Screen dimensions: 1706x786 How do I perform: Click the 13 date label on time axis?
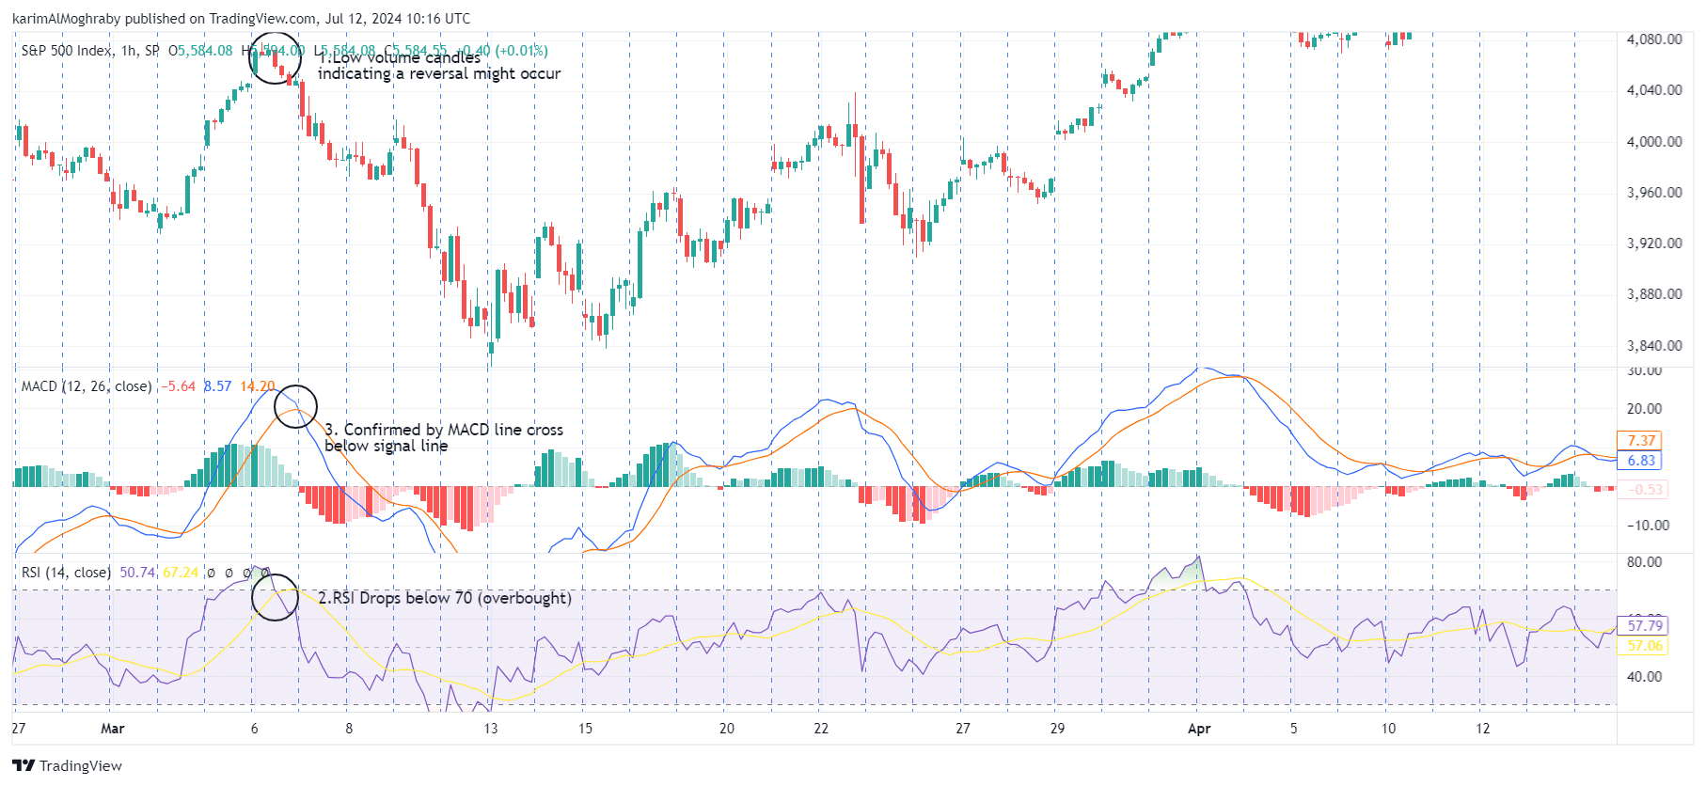490,729
